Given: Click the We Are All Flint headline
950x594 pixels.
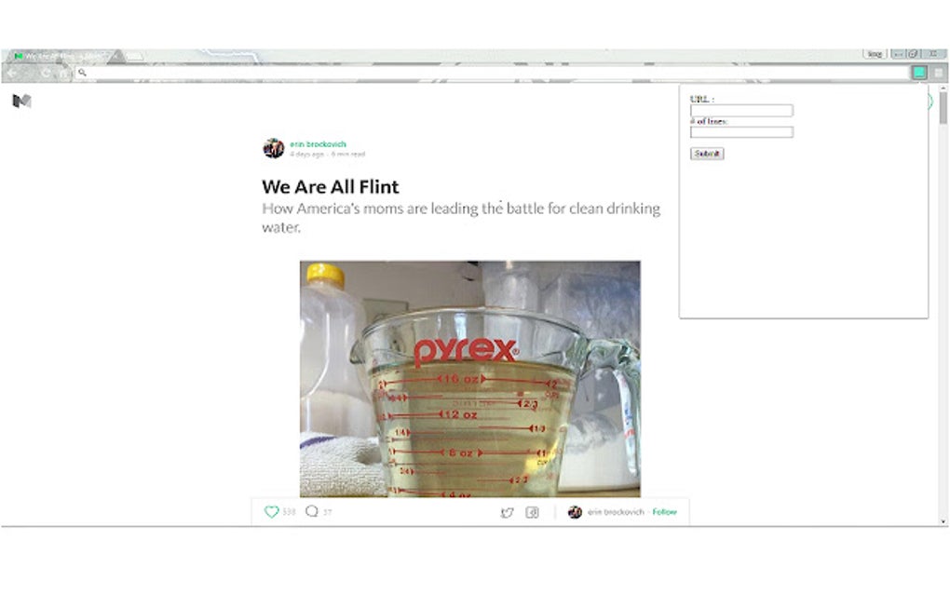Looking at the screenshot, I should click(x=331, y=186).
